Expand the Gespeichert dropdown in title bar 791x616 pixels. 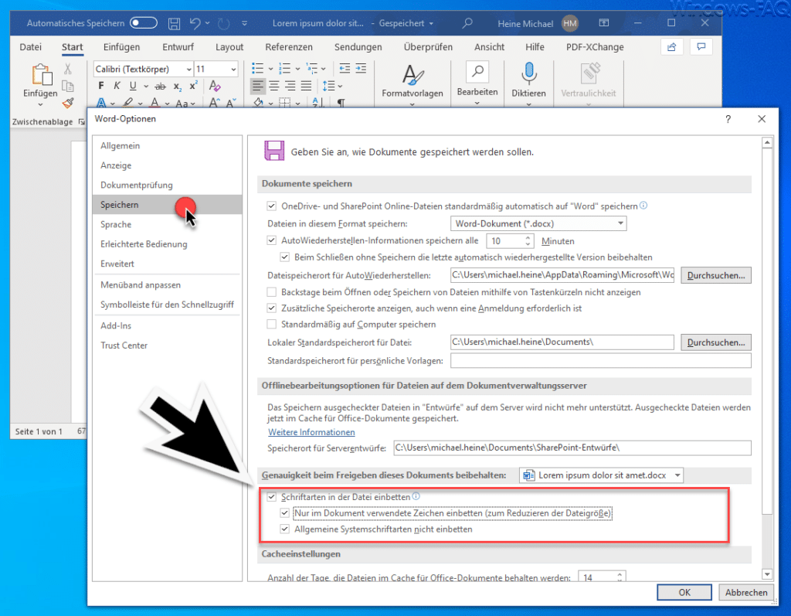click(x=431, y=24)
